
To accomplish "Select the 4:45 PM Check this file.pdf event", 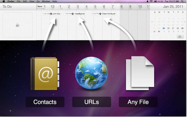I will coord(104,14).
